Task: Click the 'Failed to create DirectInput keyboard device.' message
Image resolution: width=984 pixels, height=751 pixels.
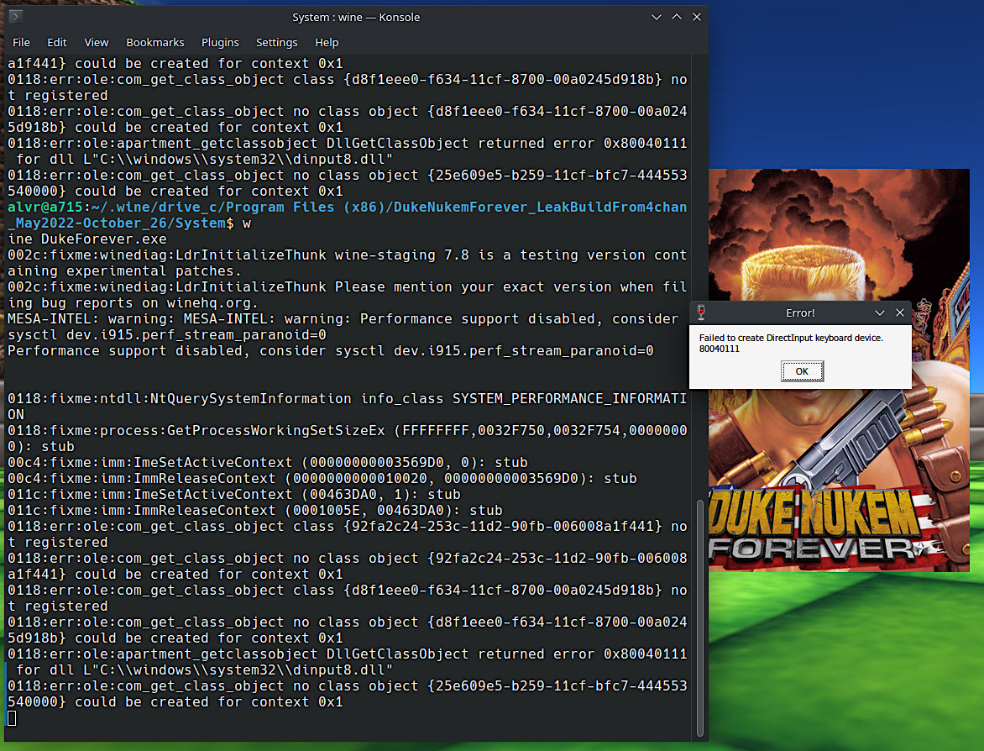Action: [x=791, y=338]
